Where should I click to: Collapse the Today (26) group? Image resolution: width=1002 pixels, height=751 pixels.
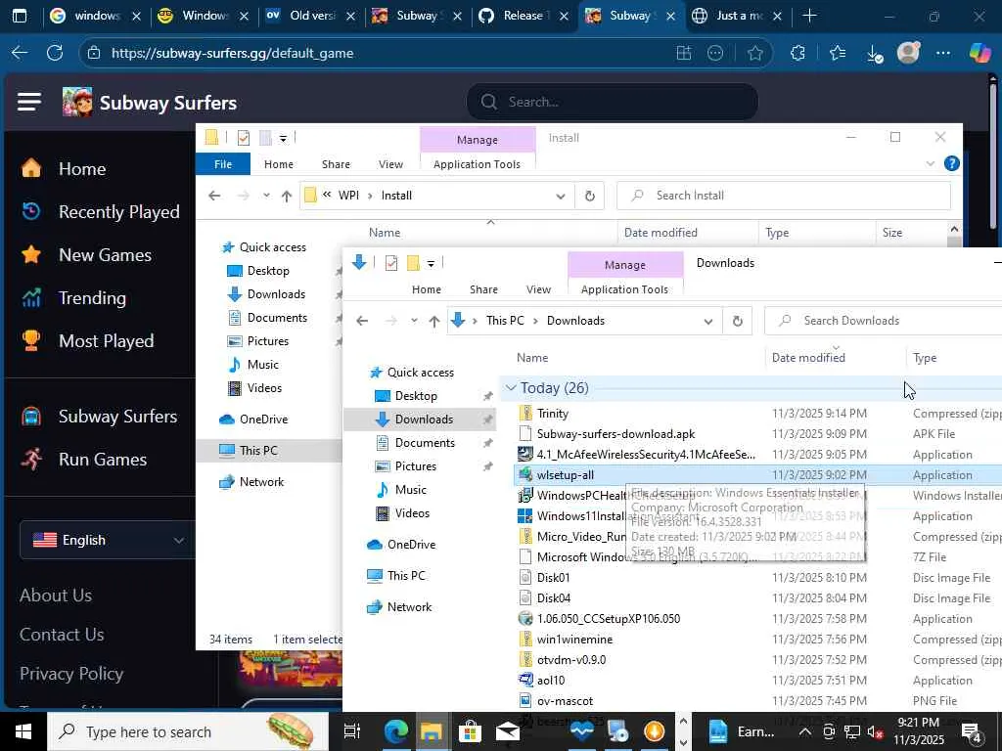coord(511,387)
